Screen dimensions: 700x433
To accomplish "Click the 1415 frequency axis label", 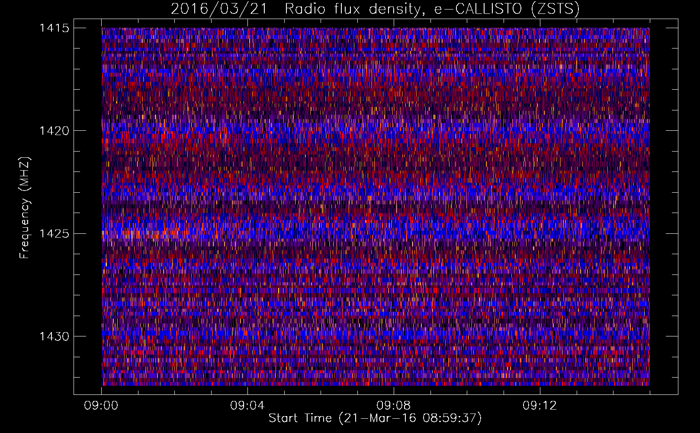I will click(54, 28).
